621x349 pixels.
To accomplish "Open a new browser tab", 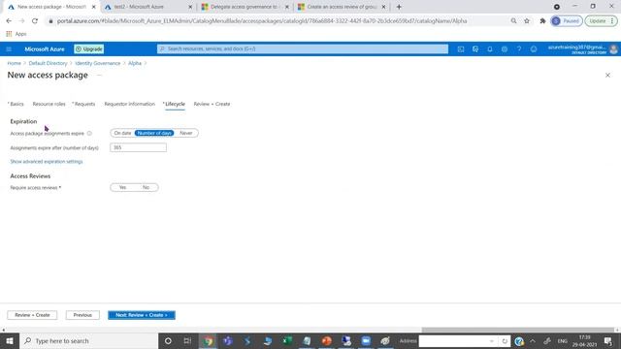I will pos(399,7).
